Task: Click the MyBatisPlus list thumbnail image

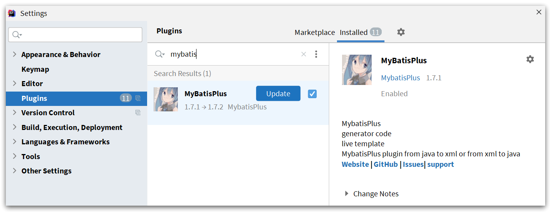Action: click(x=166, y=99)
